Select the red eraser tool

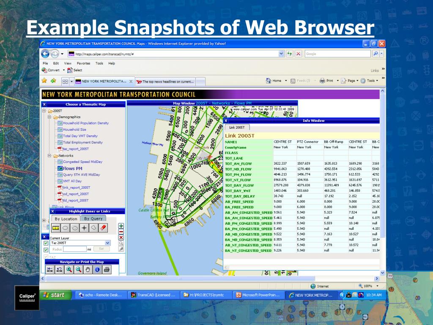coord(103,228)
